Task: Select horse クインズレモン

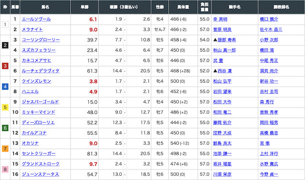Action: pos(36,81)
